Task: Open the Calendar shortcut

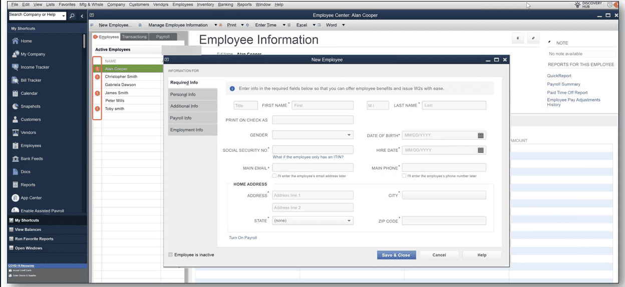Action: (29, 93)
